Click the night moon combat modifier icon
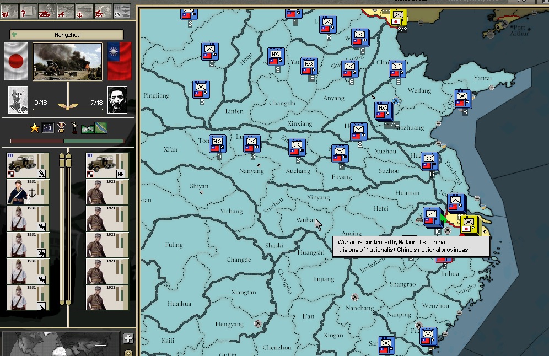 (x=48, y=128)
